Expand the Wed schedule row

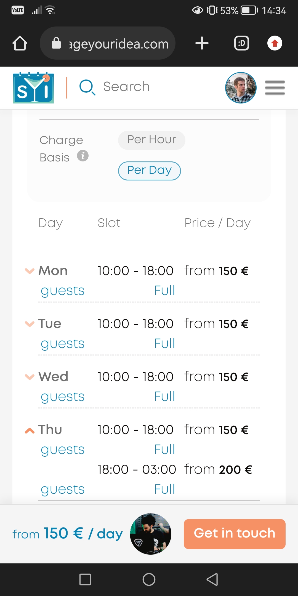pyautogui.click(x=30, y=377)
